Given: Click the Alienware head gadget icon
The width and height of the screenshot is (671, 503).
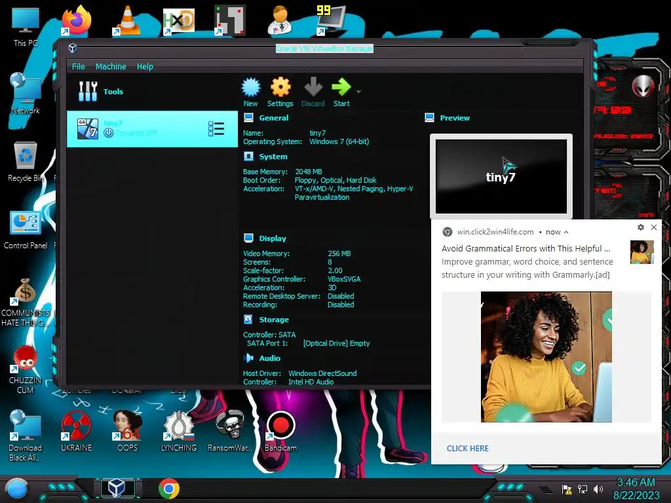Looking at the screenshot, I should [x=643, y=86].
